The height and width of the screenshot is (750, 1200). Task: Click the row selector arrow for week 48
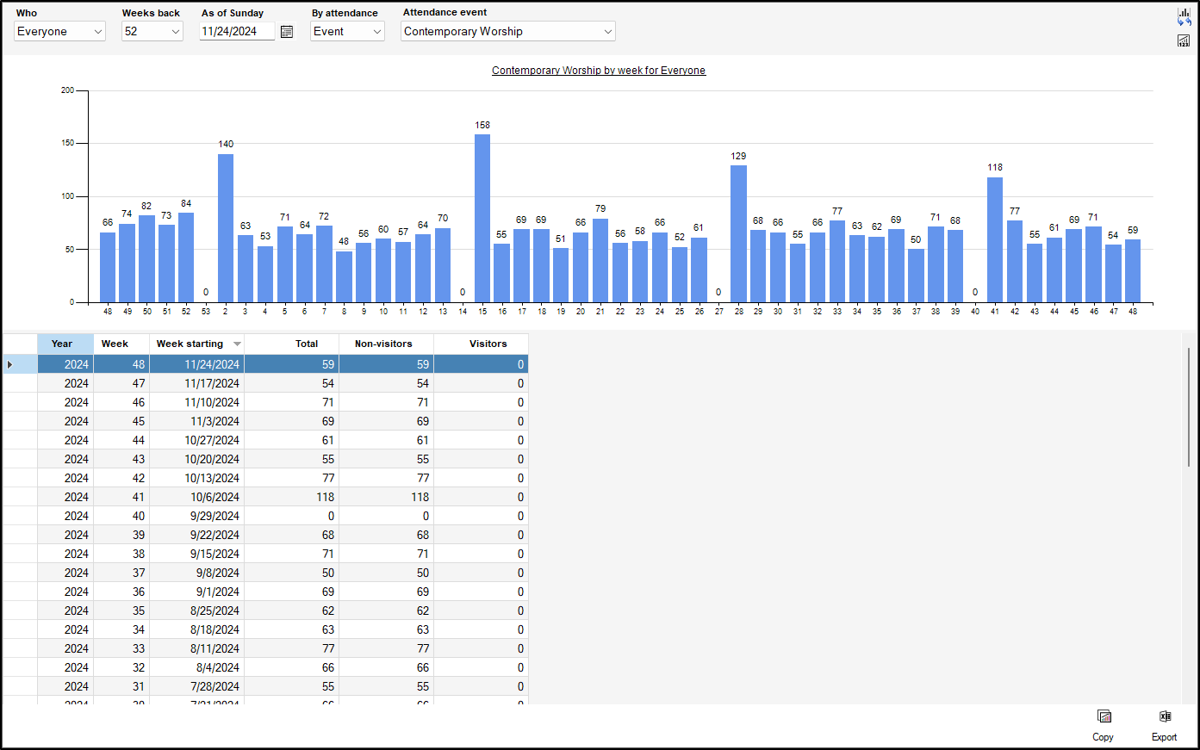point(10,365)
